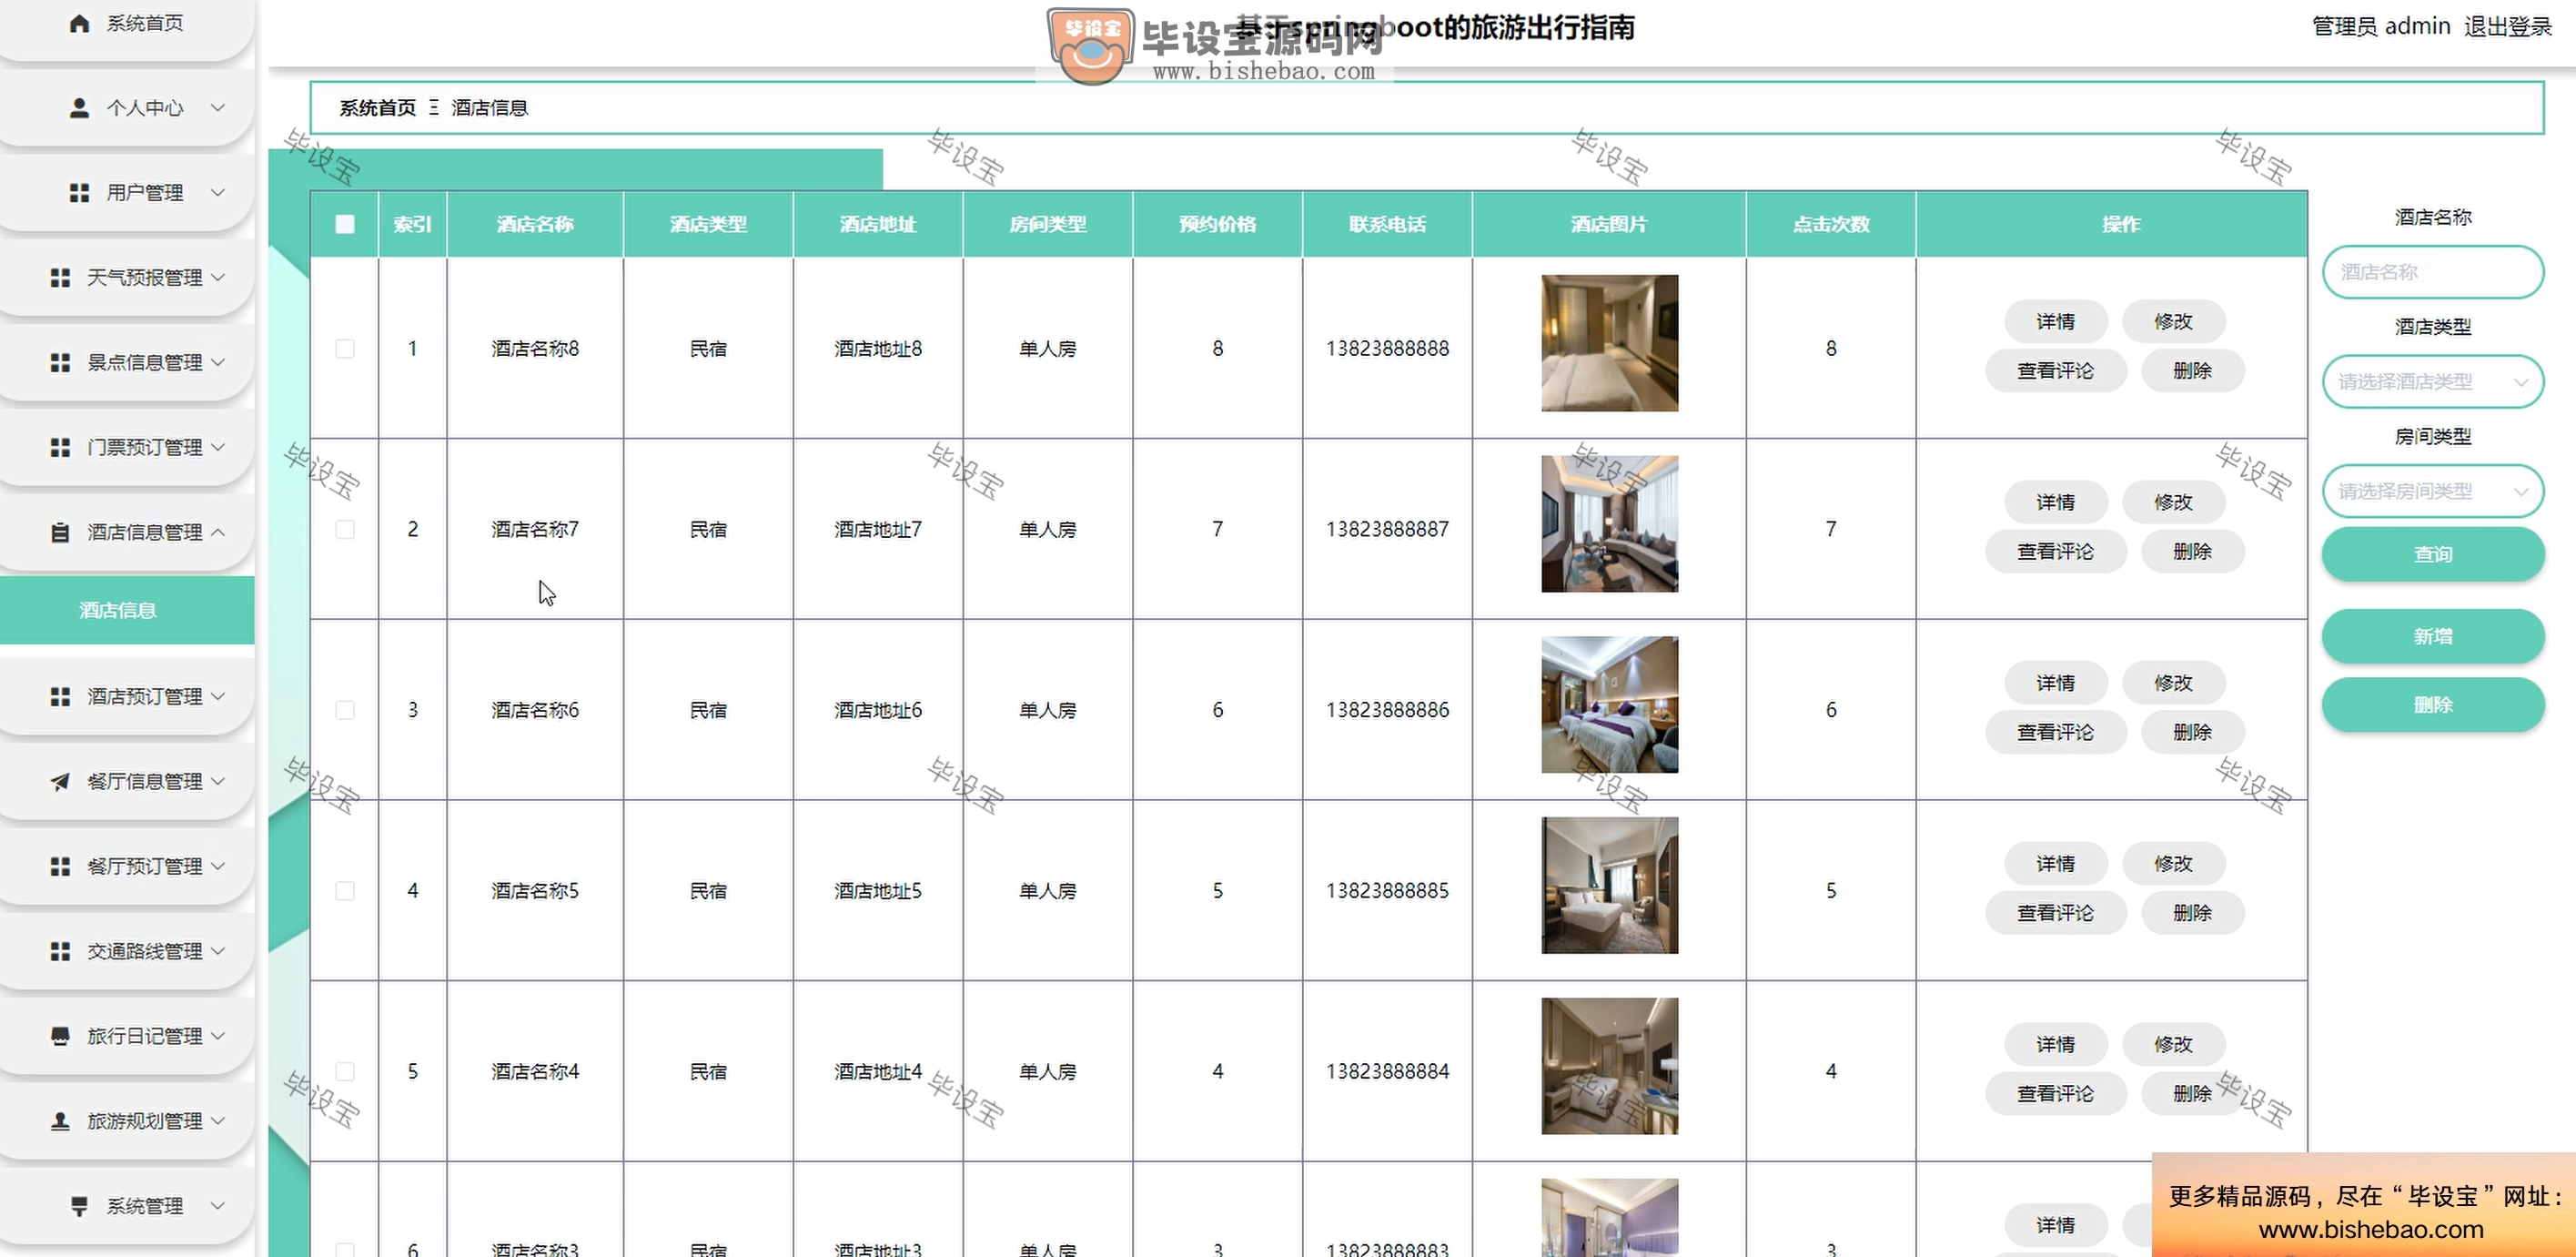Click the 酒店地址8 cell
Screen dimensions: 2576x1257
(x=878, y=349)
